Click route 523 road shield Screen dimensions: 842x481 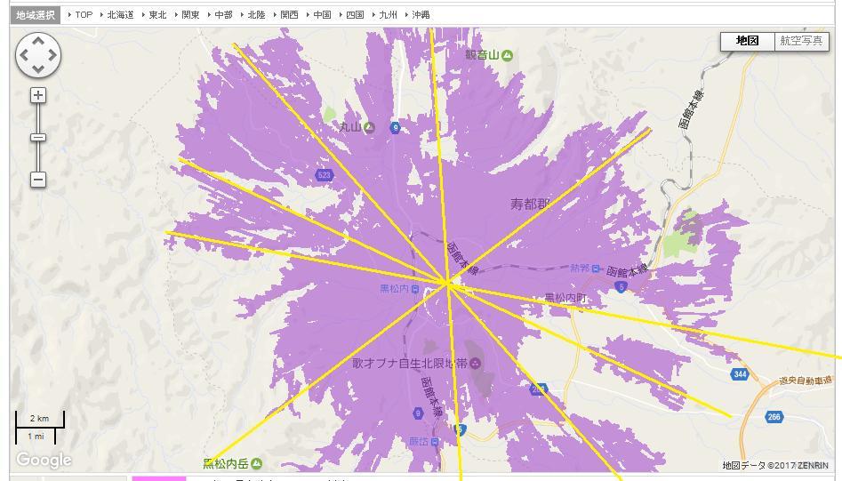[324, 175]
